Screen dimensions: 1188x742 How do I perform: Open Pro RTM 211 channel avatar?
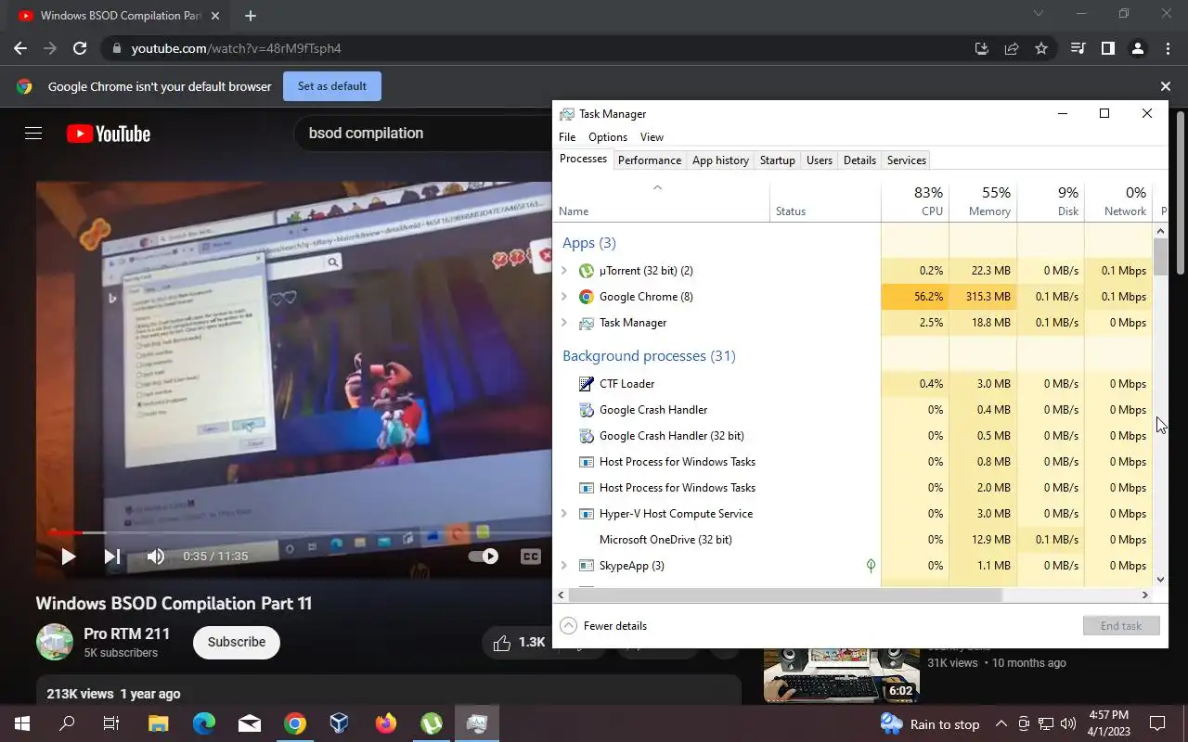(x=55, y=642)
